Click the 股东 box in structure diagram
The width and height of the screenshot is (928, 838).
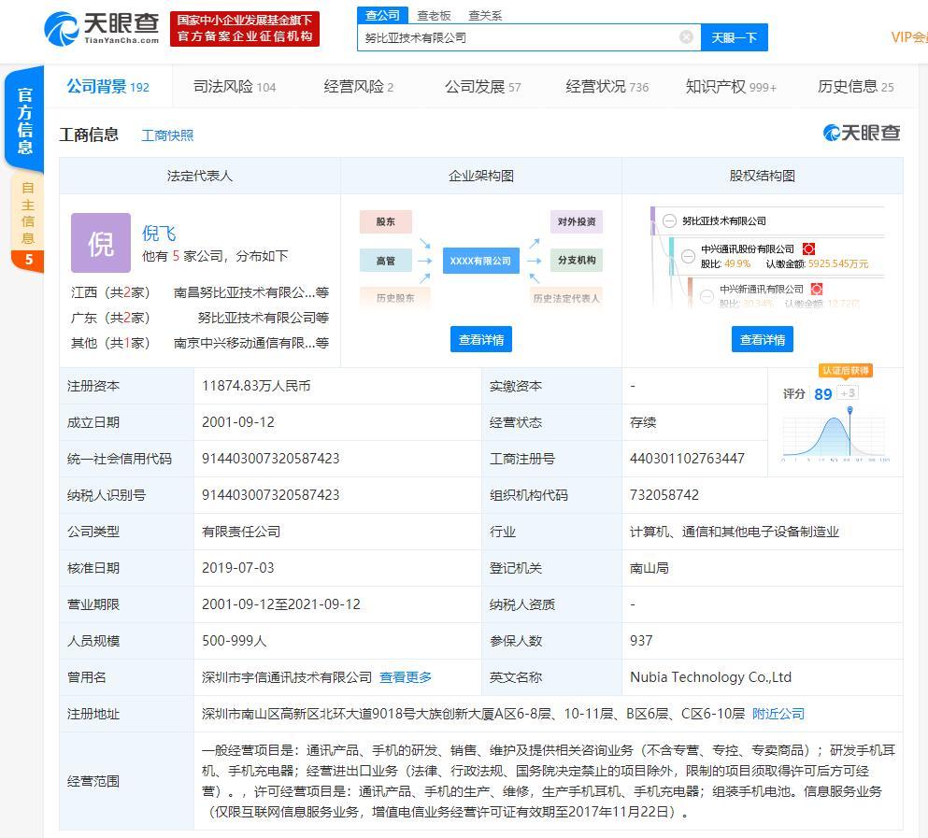385,221
